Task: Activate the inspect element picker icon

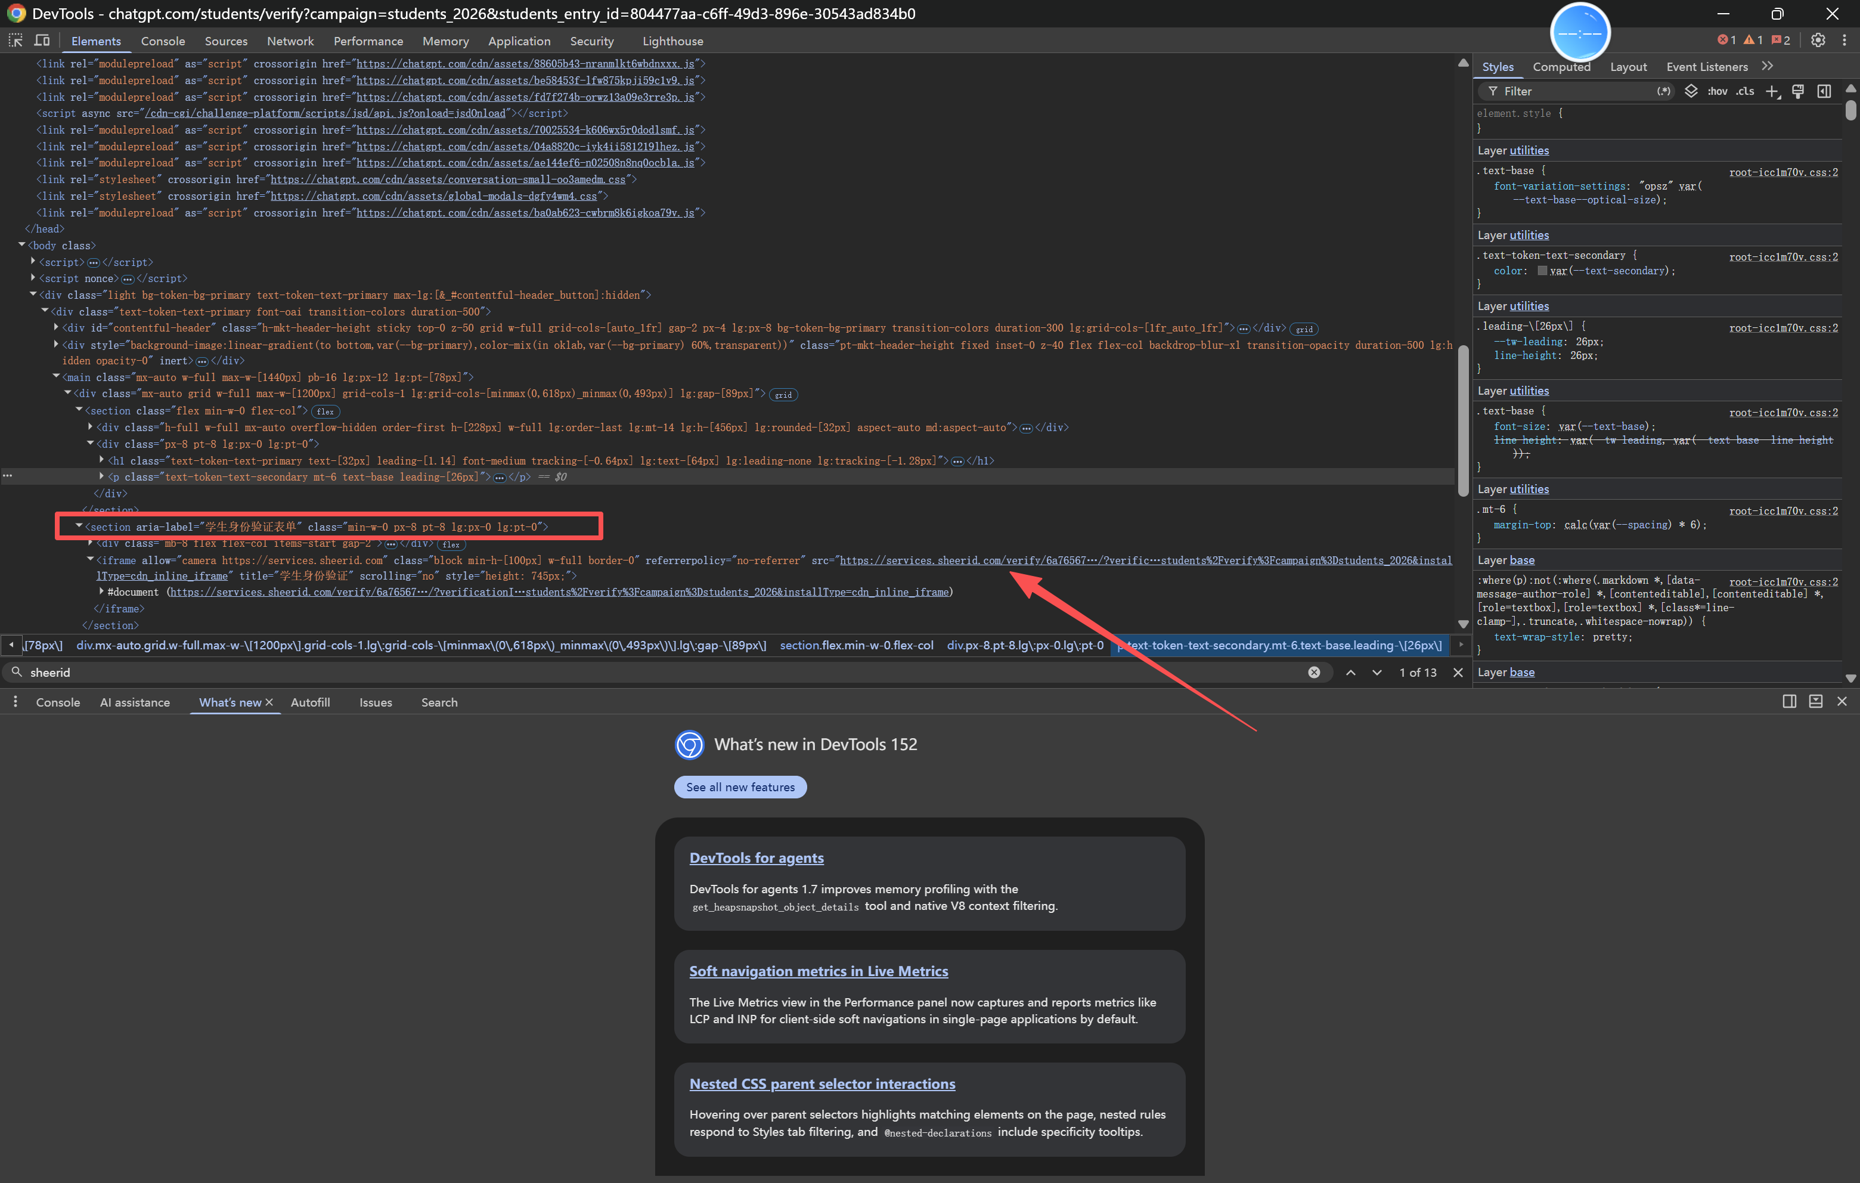Action: pyautogui.click(x=15, y=40)
